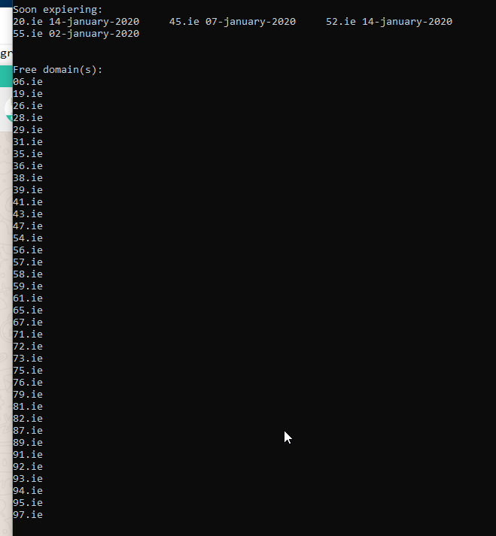Click the 52.ie 14-january-2020 entry
This screenshot has height=536, width=496.
click(x=388, y=22)
